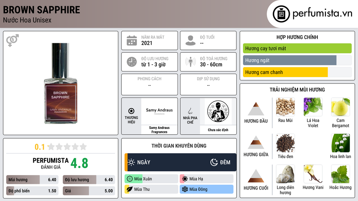Click the Hương cam chanh accord bar
The height and width of the screenshot is (201, 358).
coord(297,72)
